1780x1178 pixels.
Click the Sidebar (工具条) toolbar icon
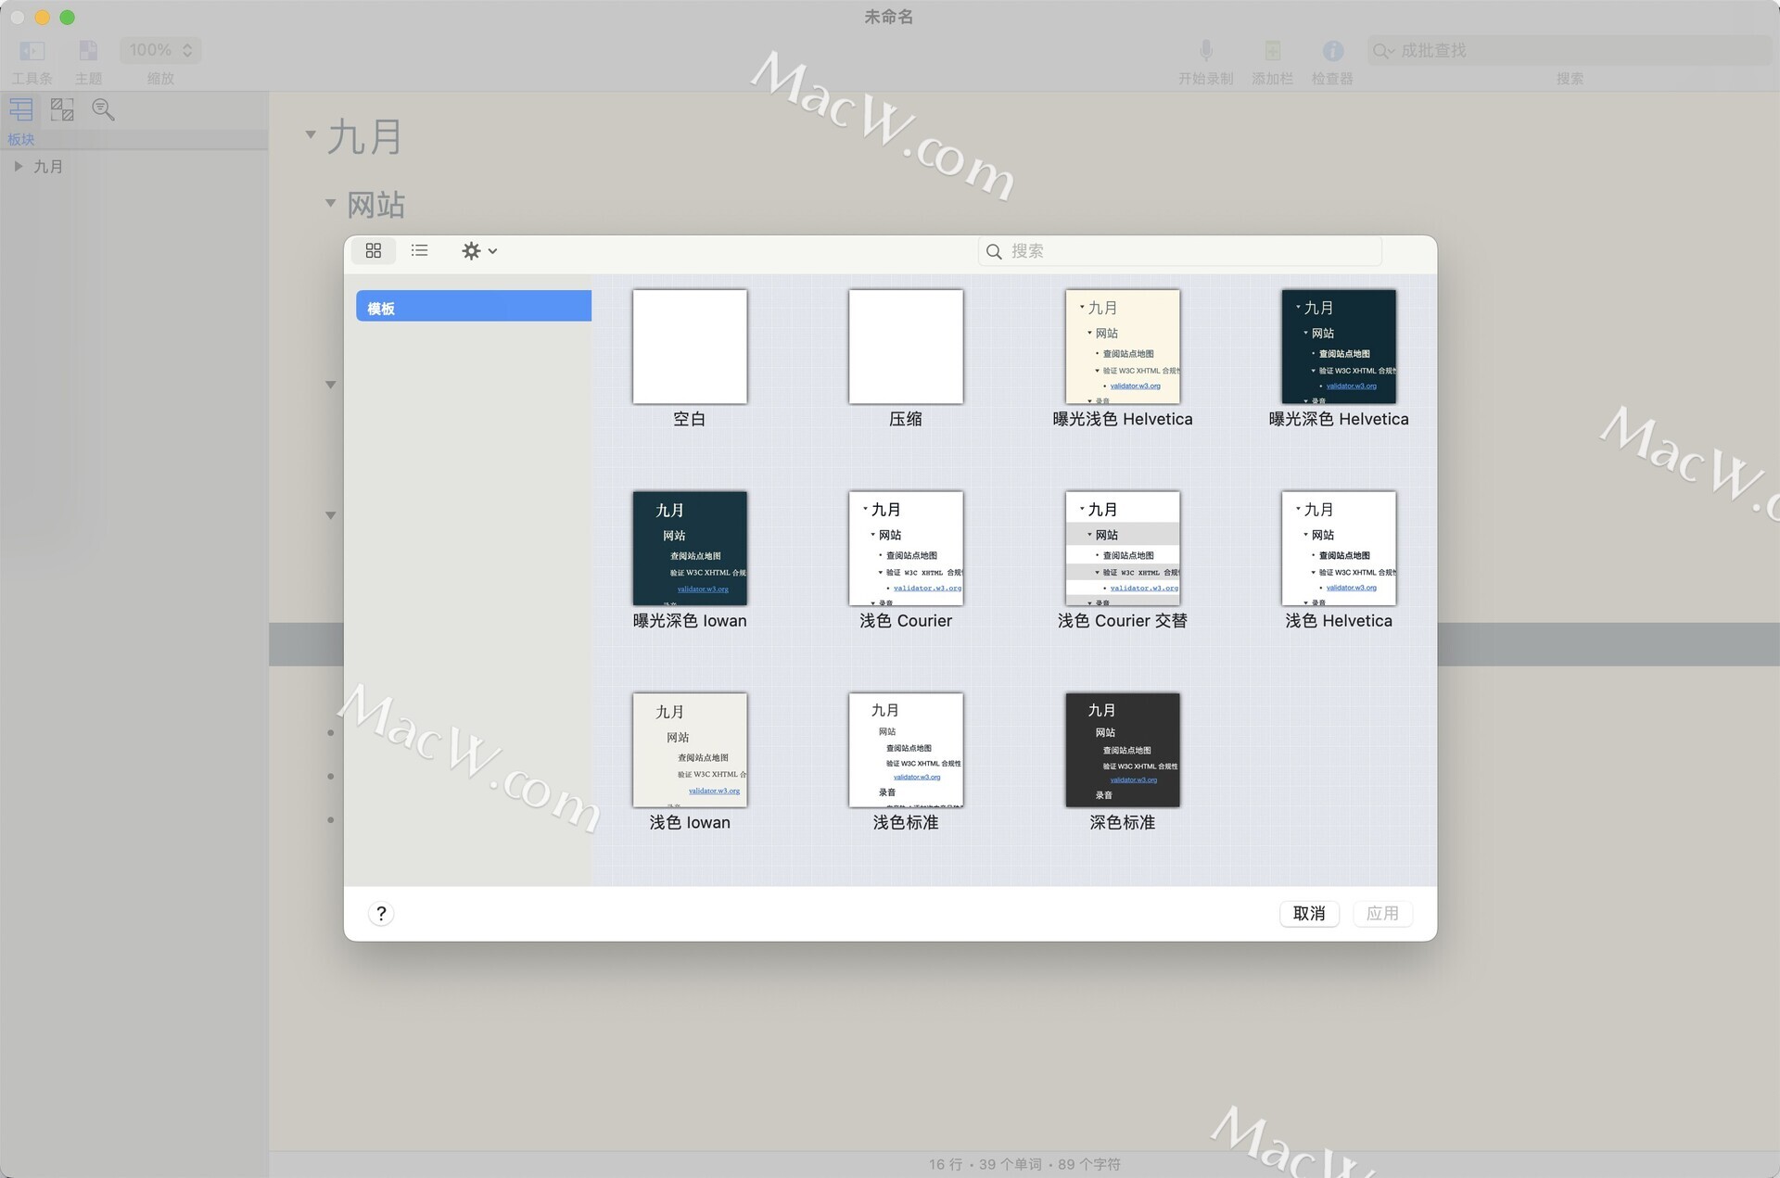click(x=32, y=51)
